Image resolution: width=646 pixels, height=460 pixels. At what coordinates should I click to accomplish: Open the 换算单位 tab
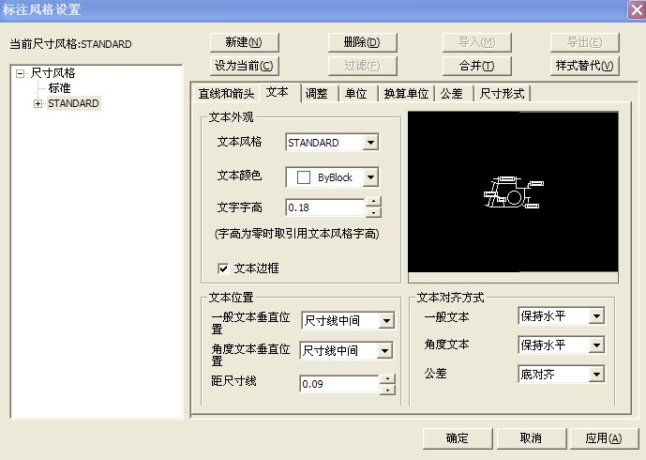point(406,94)
